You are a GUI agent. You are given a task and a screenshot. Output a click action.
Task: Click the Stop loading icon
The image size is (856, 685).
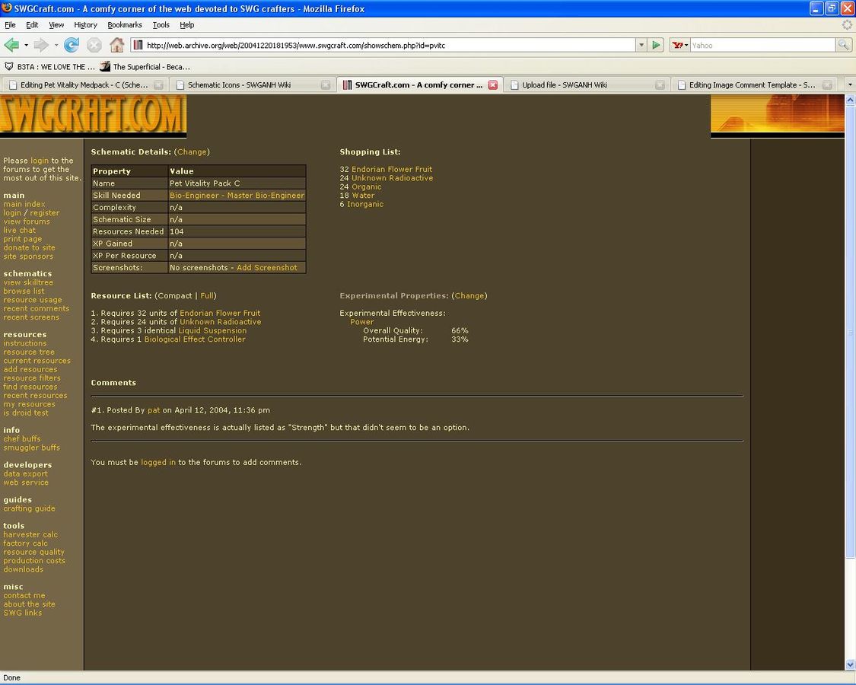point(94,45)
